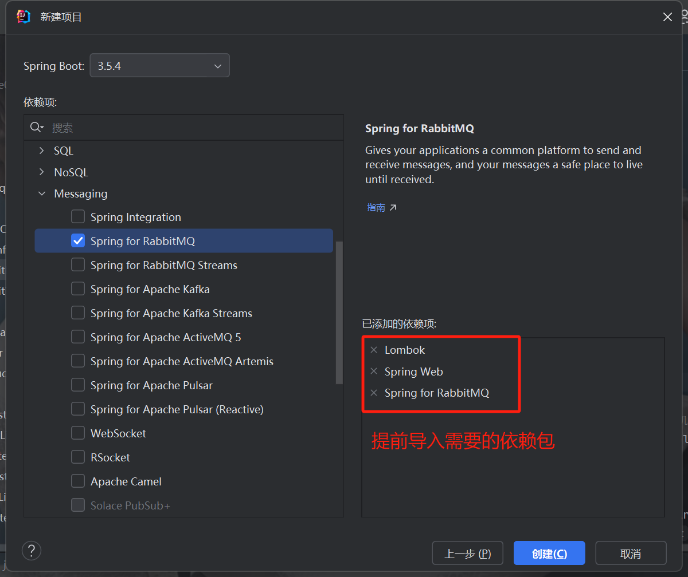Click the IntelliJ IDEA logo icon
688x577 pixels.
point(24,17)
